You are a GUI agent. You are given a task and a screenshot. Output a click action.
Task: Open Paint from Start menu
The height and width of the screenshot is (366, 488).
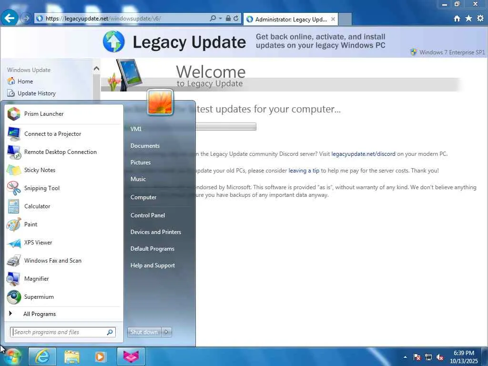(63, 224)
